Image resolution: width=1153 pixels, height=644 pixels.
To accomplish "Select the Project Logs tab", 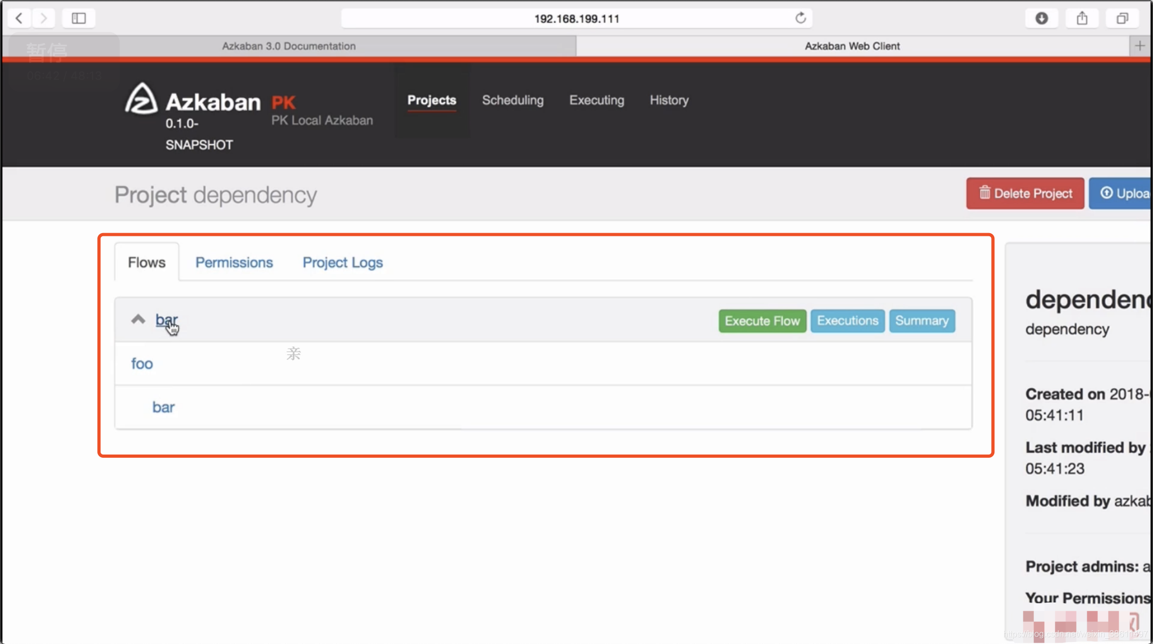I will click(x=342, y=262).
